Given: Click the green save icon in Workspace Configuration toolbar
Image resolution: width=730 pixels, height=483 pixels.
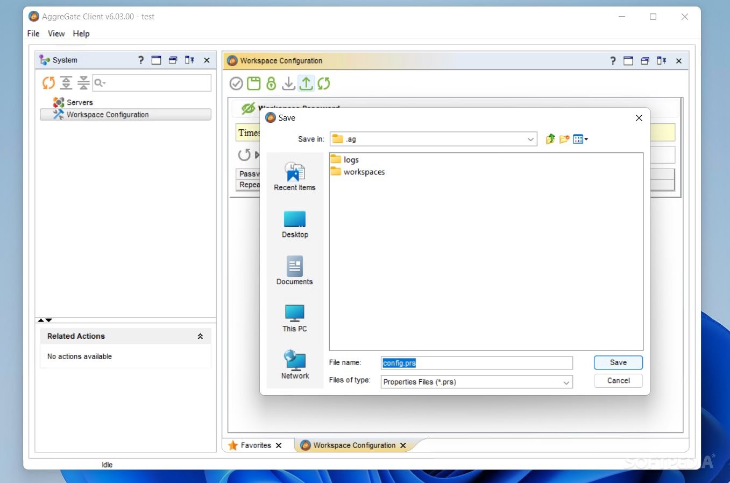Looking at the screenshot, I should tap(253, 83).
